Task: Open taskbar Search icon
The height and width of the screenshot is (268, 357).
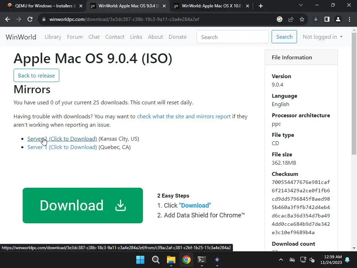Action: (156, 260)
